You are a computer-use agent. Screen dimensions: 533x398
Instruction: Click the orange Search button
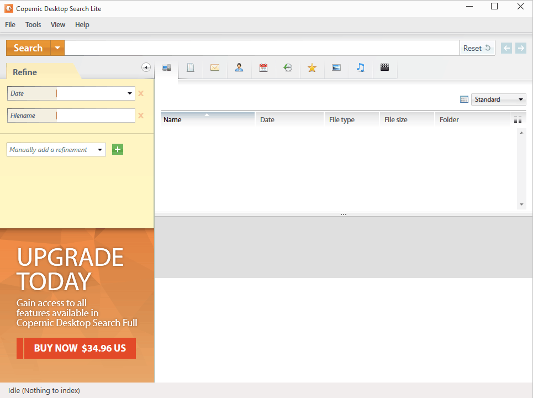pyautogui.click(x=28, y=48)
